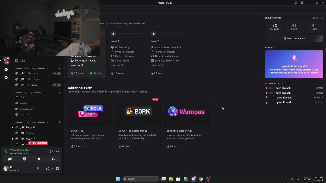Select the Level 2 boost perks card
Screen dimensions: 326x183
(x=127, y=53)
